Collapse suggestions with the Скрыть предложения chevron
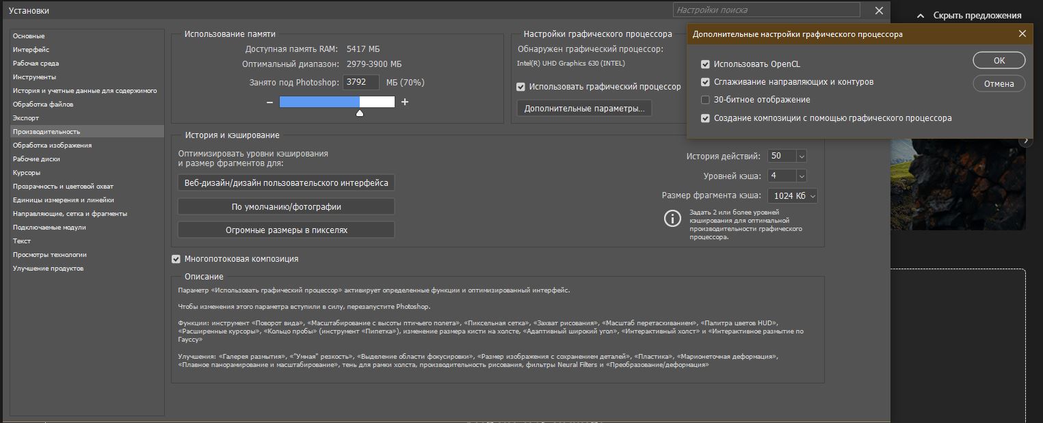 (x=921, y=16)
